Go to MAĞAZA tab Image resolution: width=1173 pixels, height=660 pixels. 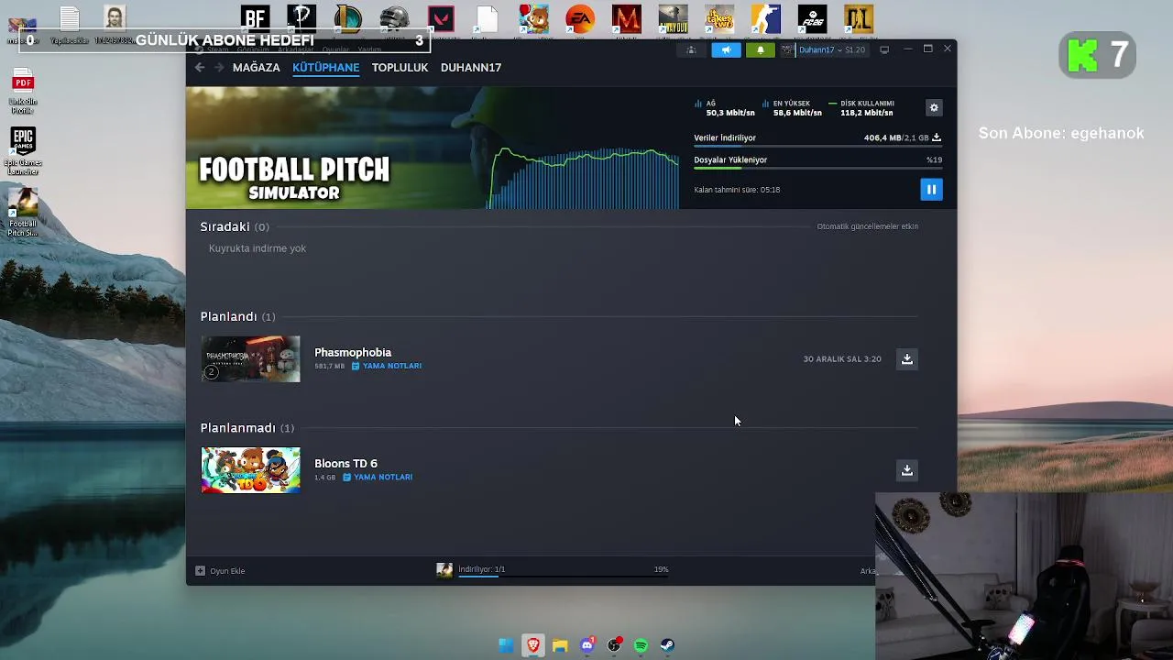click(256, 67)
